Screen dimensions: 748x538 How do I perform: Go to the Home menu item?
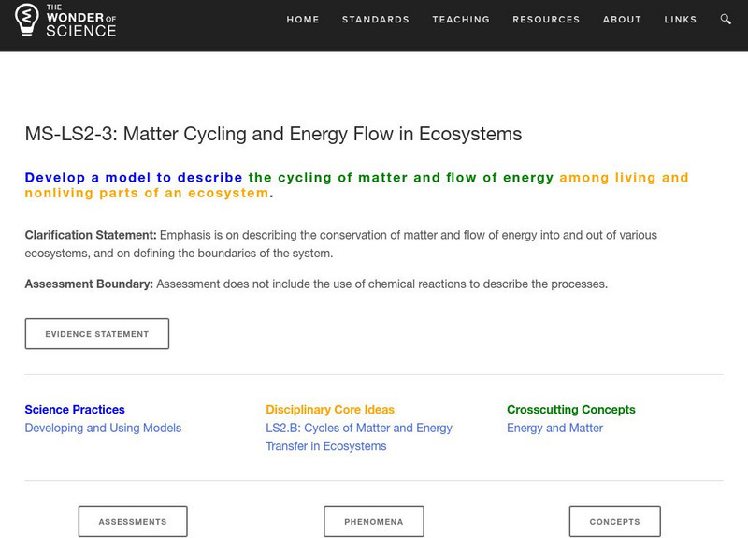coord(303,20)
